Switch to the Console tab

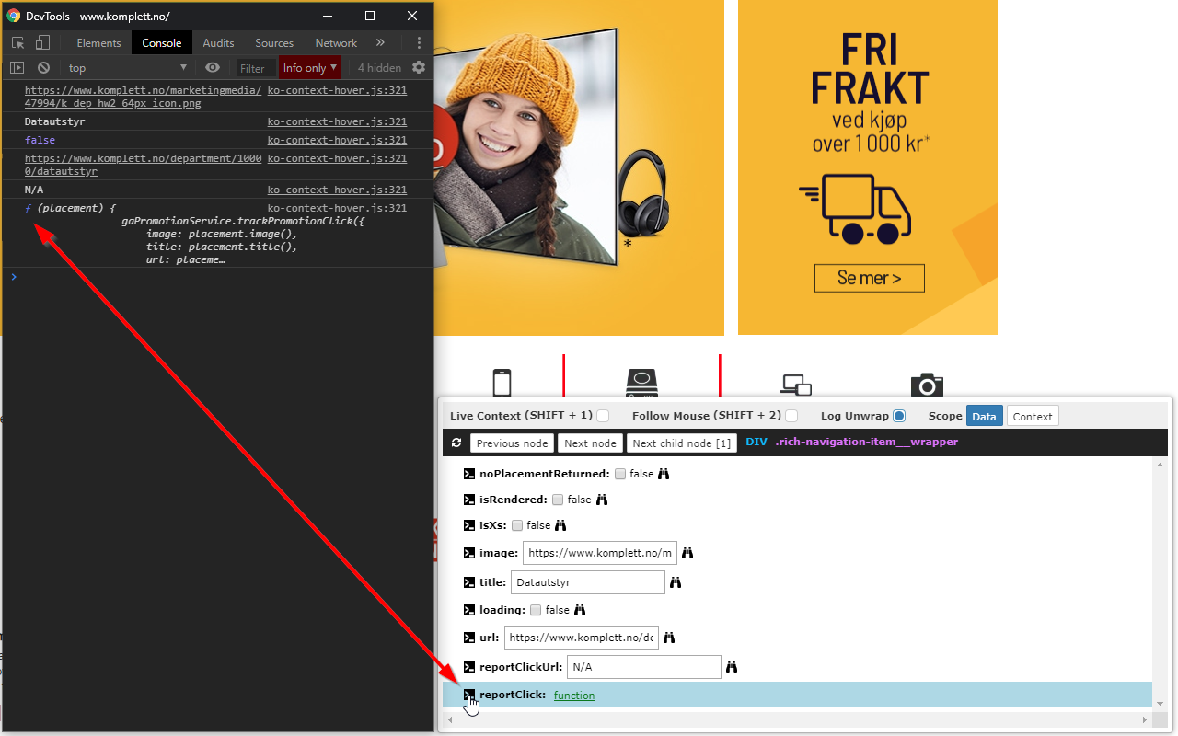162,43
